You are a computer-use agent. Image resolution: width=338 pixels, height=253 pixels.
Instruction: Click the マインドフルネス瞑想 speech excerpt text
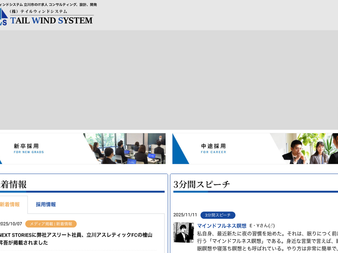(268, 241)
